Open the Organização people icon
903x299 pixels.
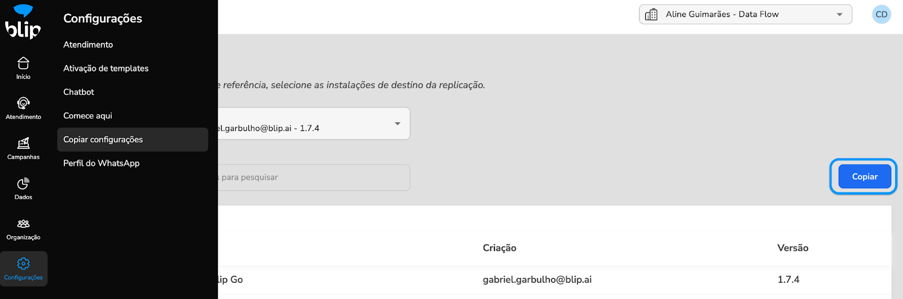tap(23, 224)
